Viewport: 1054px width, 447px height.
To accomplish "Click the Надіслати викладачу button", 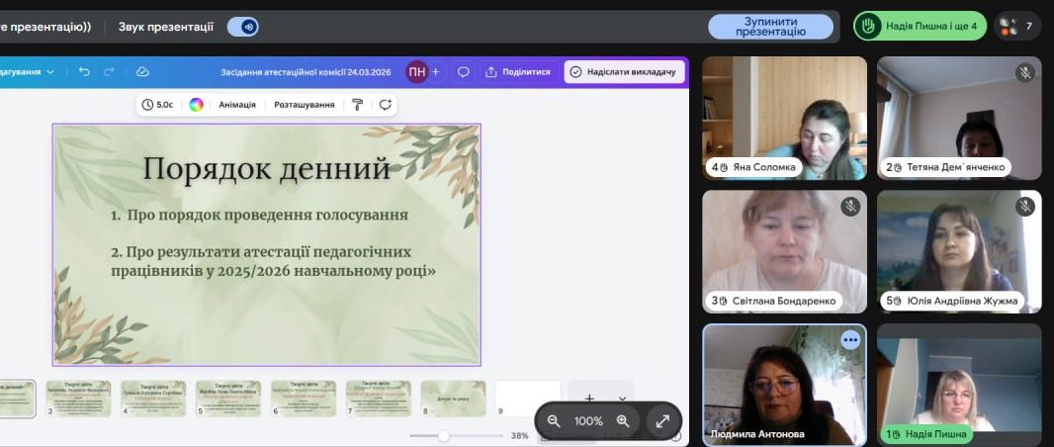I will [625, 72].
